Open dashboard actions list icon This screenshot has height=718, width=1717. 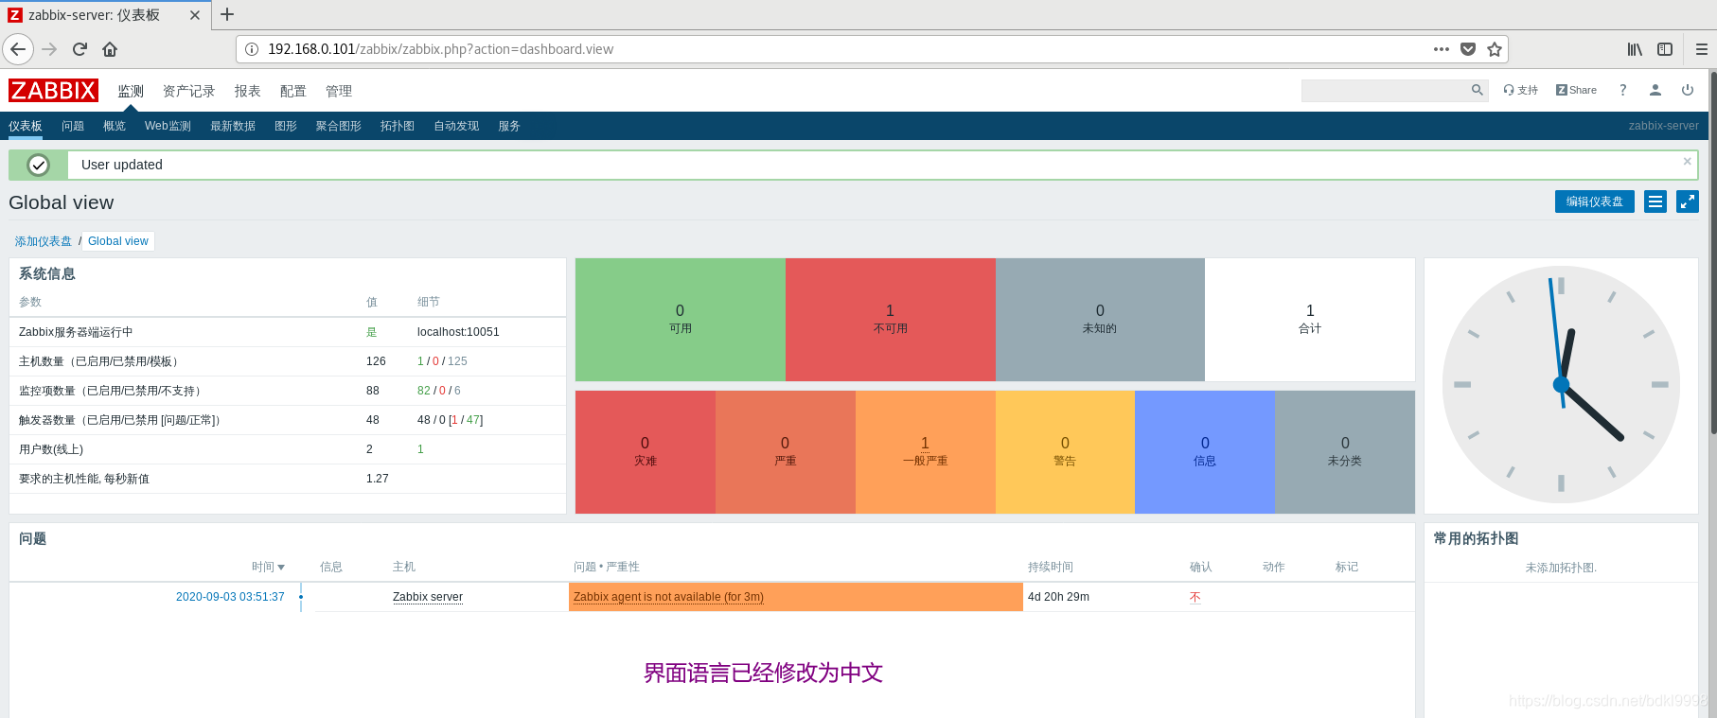coord(1655,201)
